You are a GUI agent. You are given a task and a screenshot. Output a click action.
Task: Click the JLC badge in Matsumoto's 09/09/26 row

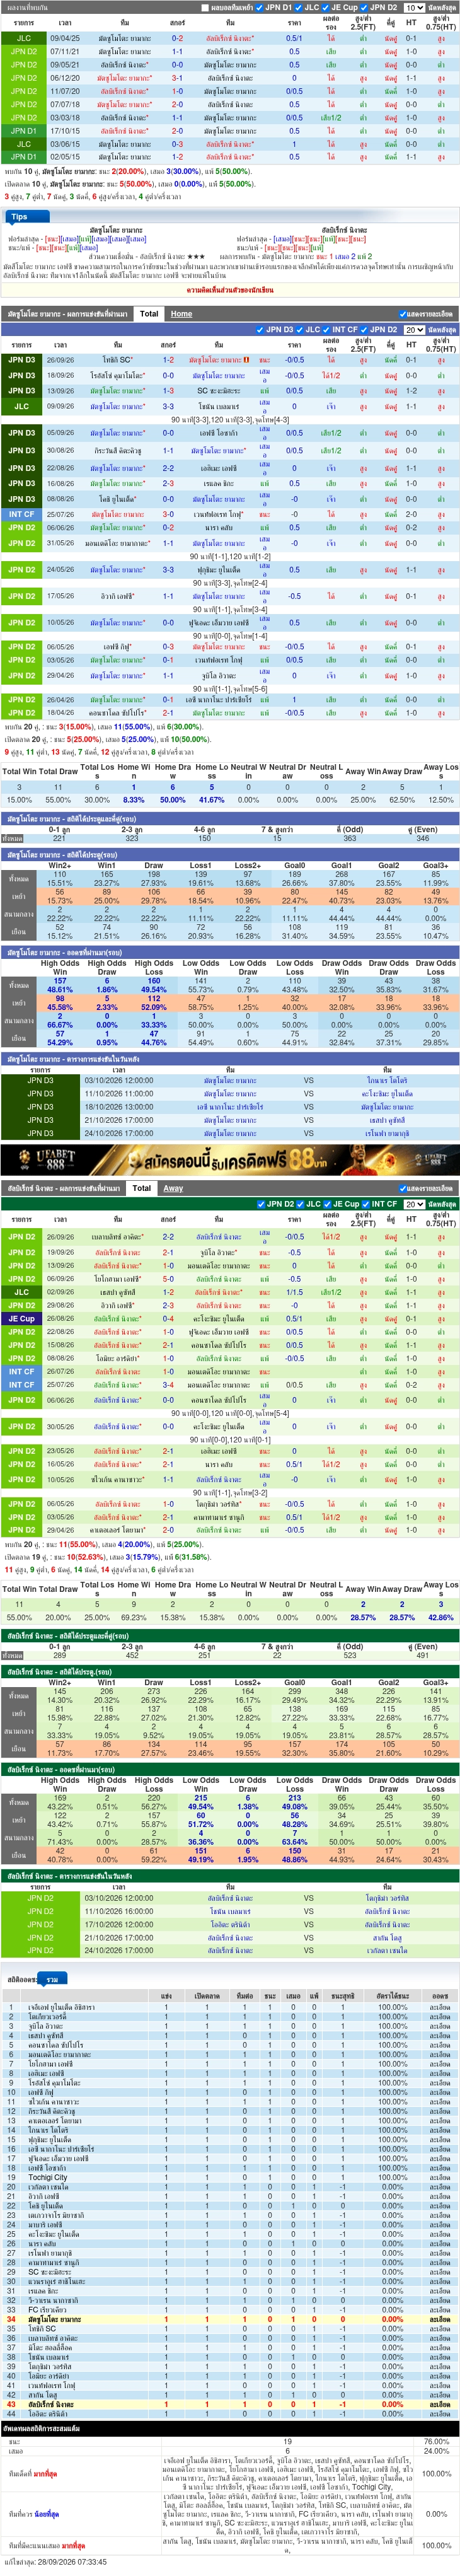[x=21, y=406]
